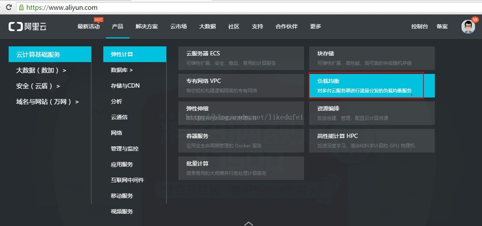The image size is (482, 226).
Task: Open the user avatar profile
Action: (x=468, y=27)
